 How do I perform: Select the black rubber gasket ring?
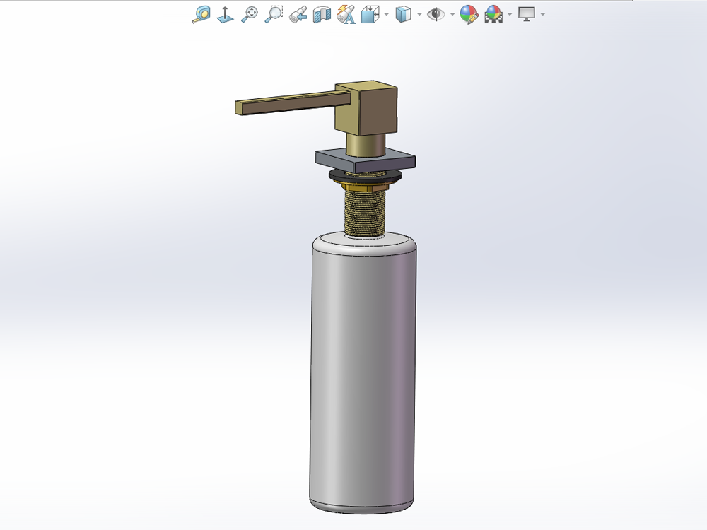click(x=366, y=177)
